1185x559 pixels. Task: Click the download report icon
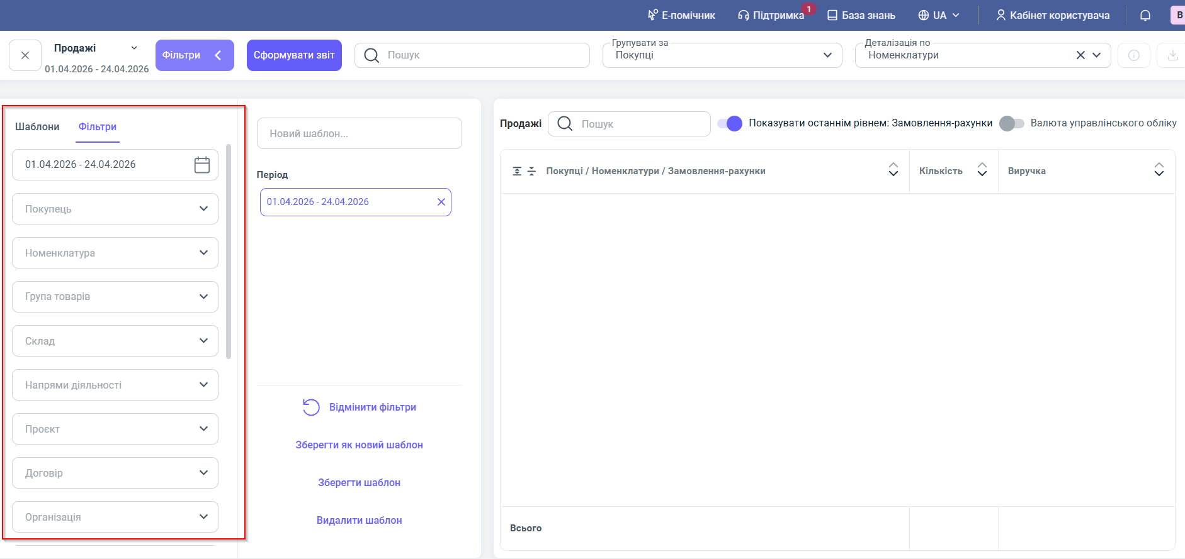coord(1172,55)
